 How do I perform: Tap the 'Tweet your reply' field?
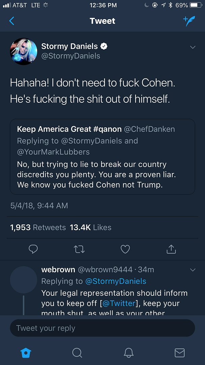point(102,328)
